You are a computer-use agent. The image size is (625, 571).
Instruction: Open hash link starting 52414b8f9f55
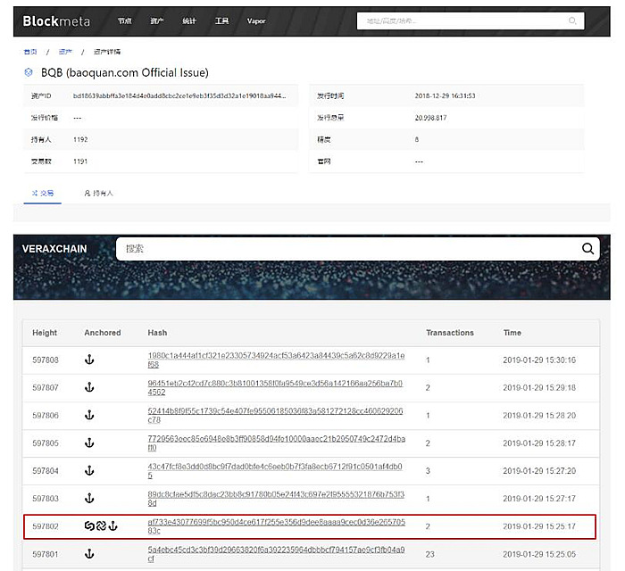[x=275, y=415]
